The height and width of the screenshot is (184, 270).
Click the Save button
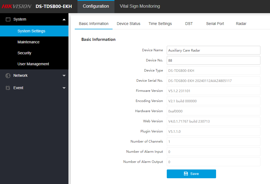coord(191,174)
